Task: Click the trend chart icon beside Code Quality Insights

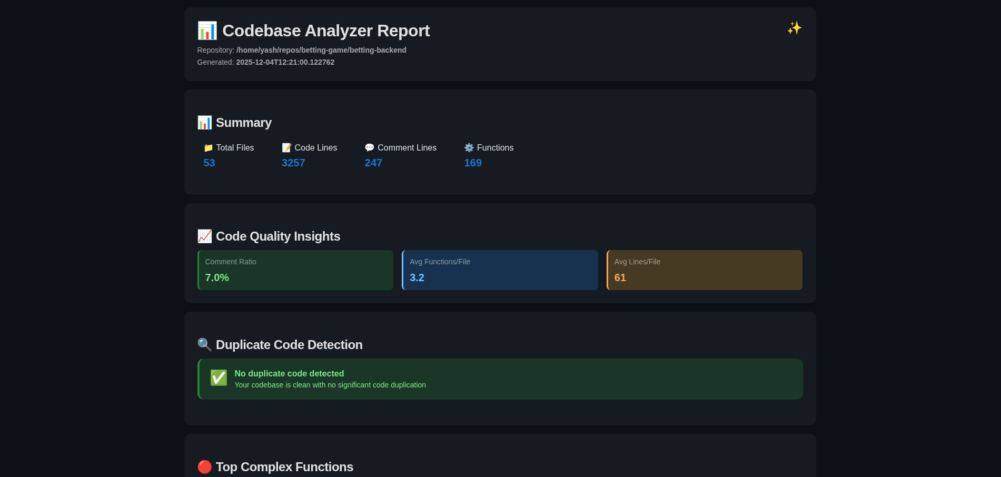Action: tap(204, 236)
